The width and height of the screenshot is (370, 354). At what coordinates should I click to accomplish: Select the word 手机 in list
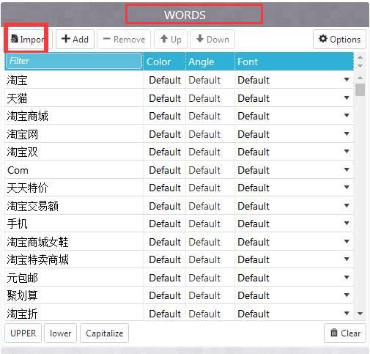point(17,224)
